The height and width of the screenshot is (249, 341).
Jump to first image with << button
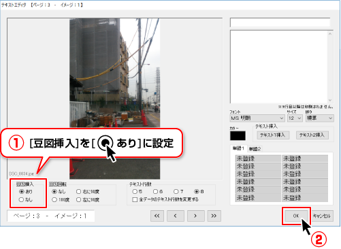click(157, 216)
